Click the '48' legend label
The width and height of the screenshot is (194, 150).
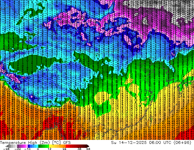point(88,149)
